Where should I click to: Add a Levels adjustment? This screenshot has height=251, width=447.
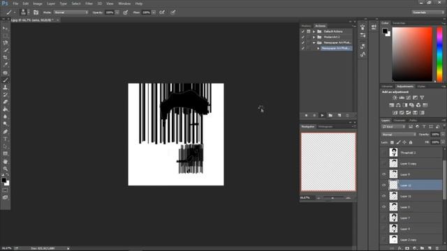[x=402, y=98]
